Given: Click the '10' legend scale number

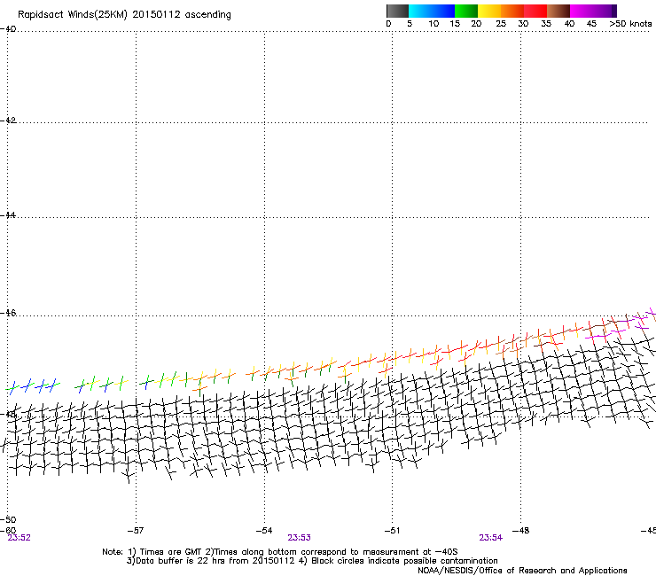Looking at the screenshot, I should click(x=433, y=24).
